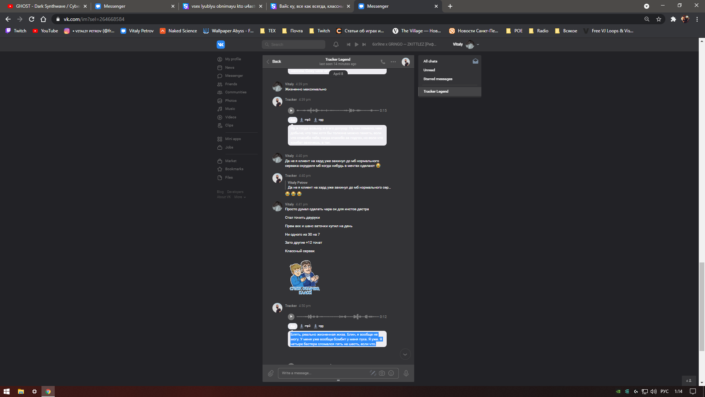705x397 pixels.
Task: Click the phone call icon in chat header
Action: click(x=383, y=62)
